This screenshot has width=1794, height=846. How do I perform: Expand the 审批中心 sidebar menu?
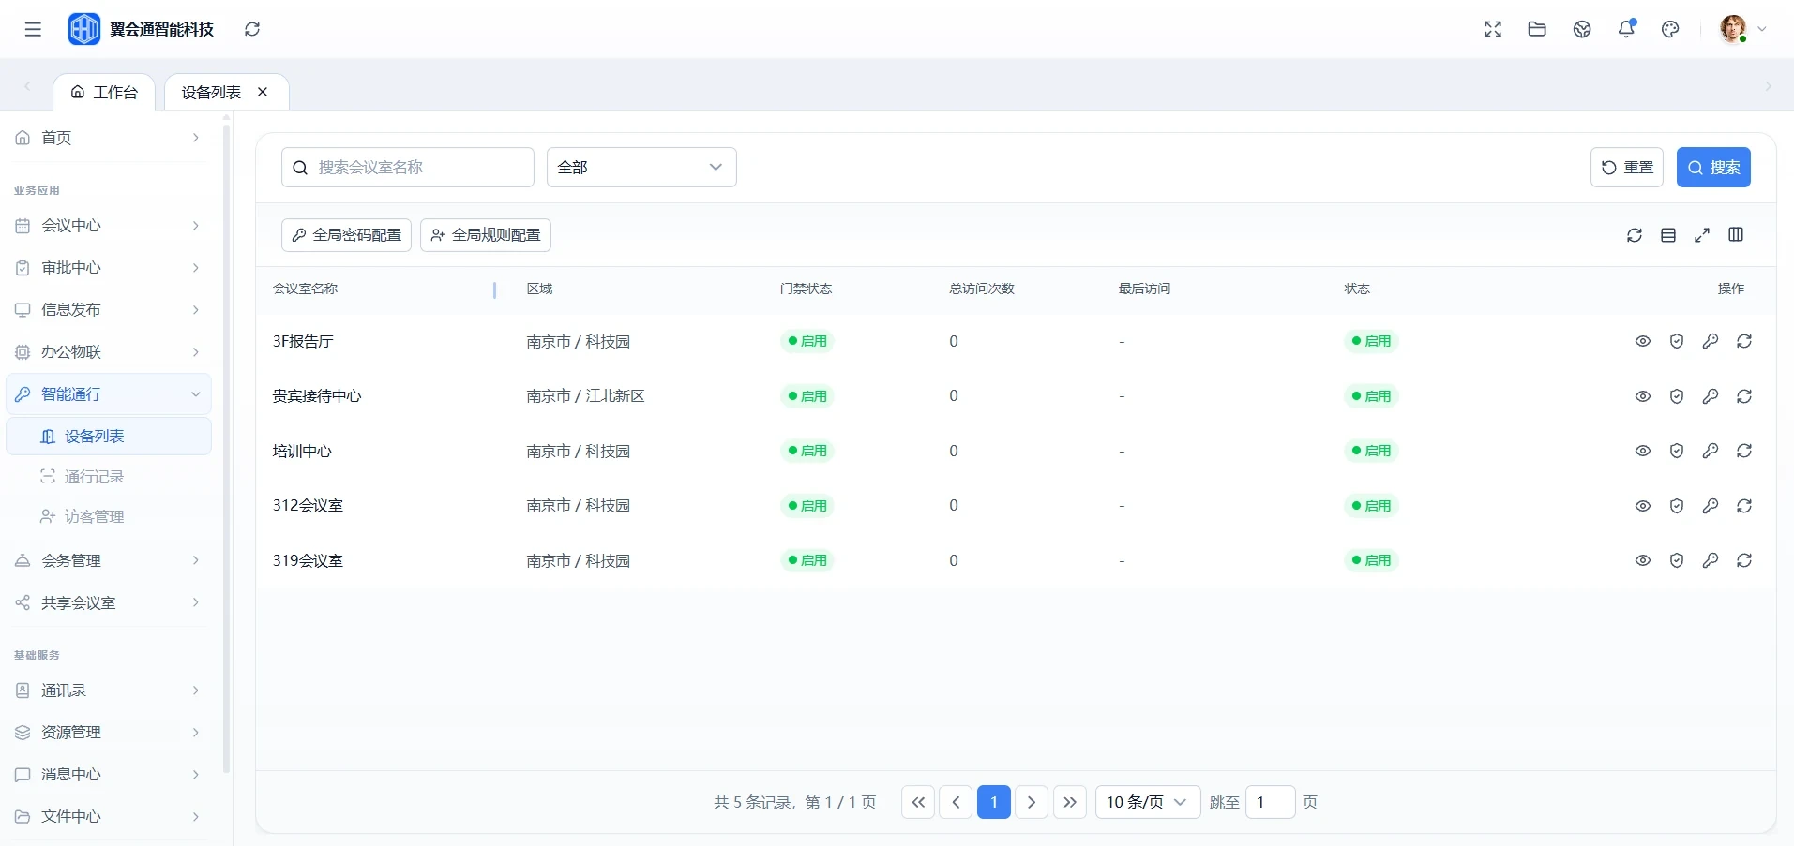(x=109, y=268)
